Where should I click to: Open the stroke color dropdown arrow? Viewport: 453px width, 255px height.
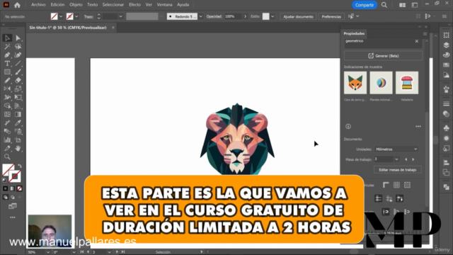tap(76, 16)
